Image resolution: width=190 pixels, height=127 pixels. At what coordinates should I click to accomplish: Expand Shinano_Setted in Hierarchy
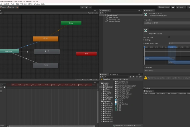[x=105, y=21]
